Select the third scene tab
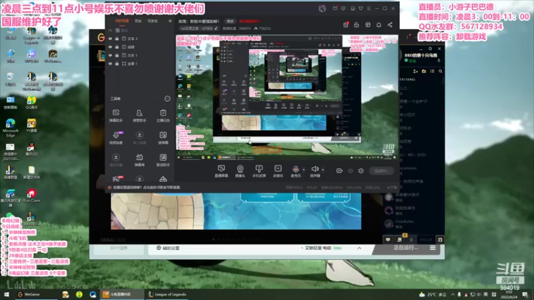Screen dimensions: 534x300 pyautogui.click(x=153, y=21)
